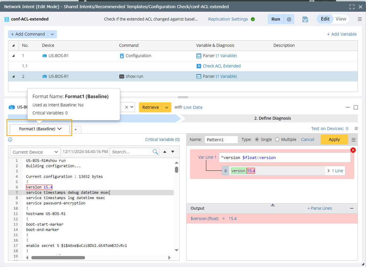Open run settings gear icon
The height and width of the screenshot is (267, 366).
tap(289, 19)
